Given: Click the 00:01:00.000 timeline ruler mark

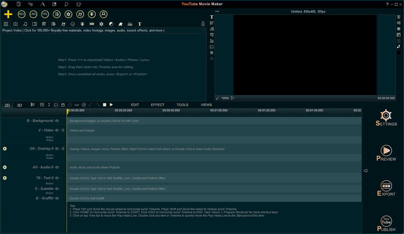Looking at the screenshot, I should (219, 110).
